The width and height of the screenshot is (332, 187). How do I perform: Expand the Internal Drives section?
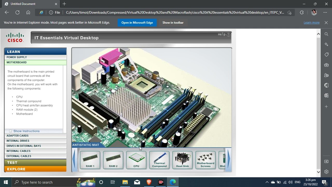point(35,141)
